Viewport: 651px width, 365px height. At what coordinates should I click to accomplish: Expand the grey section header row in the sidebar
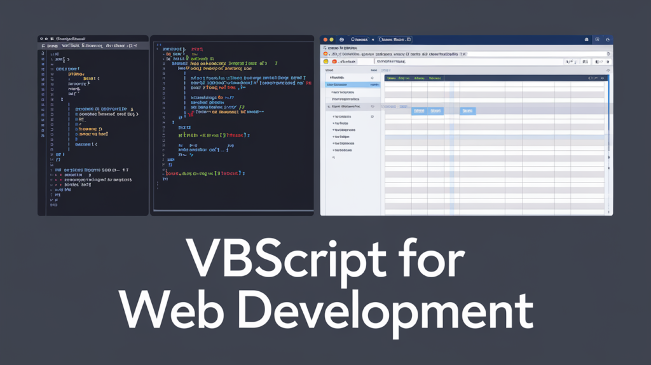coord(350,107)
